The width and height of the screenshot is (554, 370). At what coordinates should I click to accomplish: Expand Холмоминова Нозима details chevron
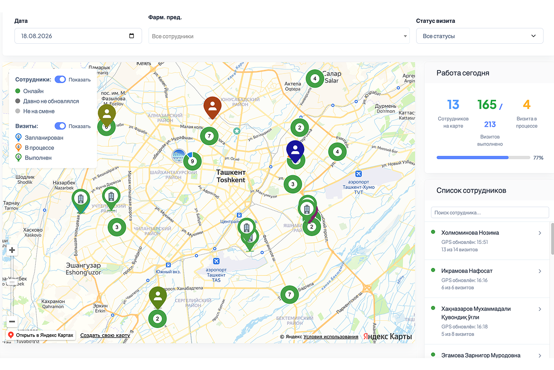click(x=540, y=233)
